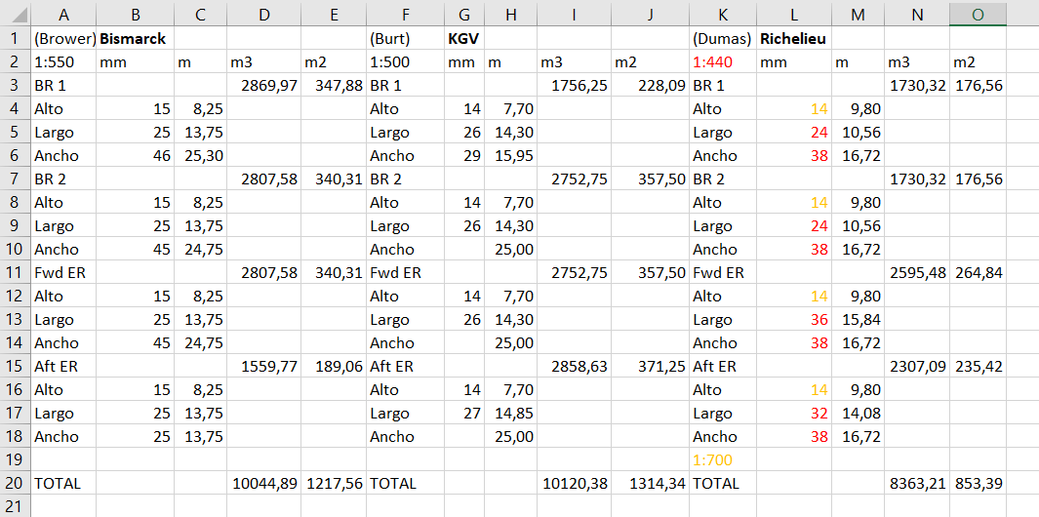Screen dimensions: 1039x517
Task: Click KGV BR 2 area 357,50
Action: [650, 179]
